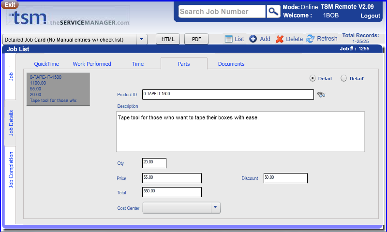Click the Discount field showing 50.00
The height and width of the screenshot is (232, 387).
pos(285,178)
